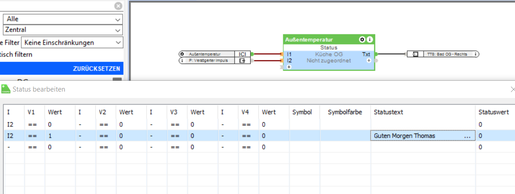Click info icon on 'P: Verzögerter Impuls' connector
Viewport: 515px width, 194px height.
[x=182, y=60]
